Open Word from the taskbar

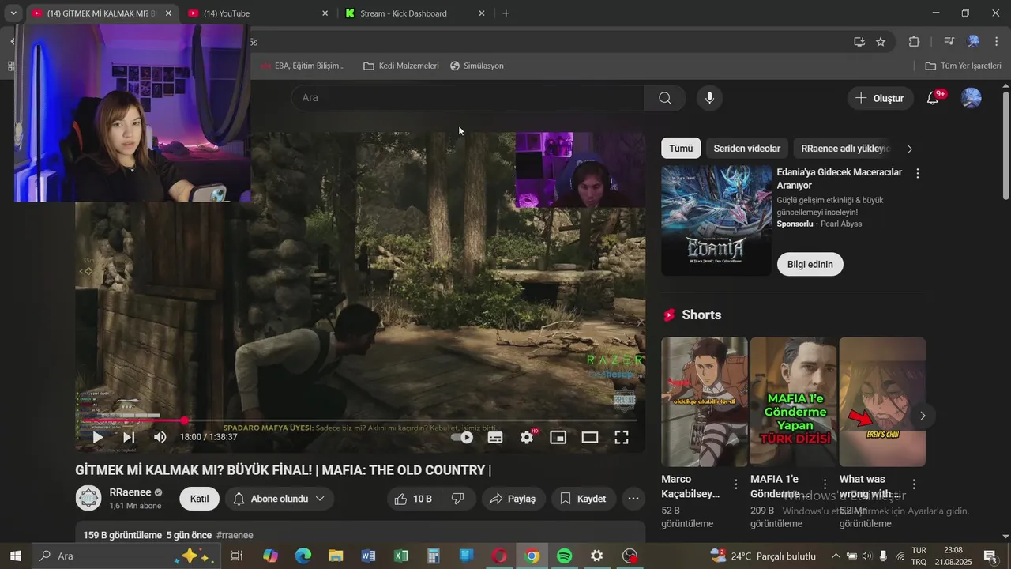coord(368,556)
